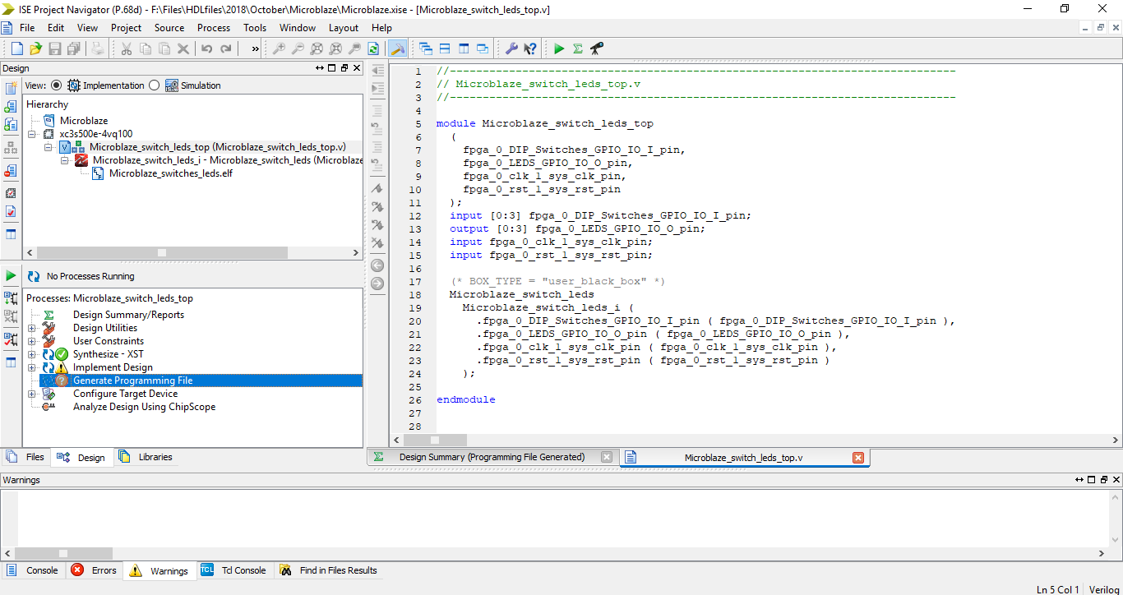This screenshot has height=595, width=1123.
Task: Click the Add Source icon in Design sidebar
Action: [11, 107]
